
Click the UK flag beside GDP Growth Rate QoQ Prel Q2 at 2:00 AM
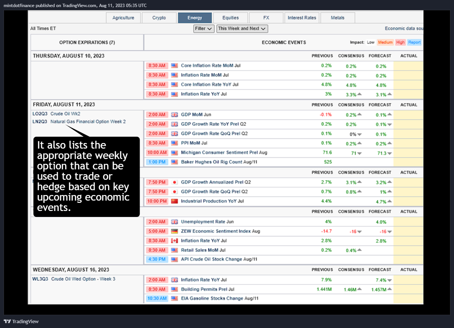tap(174, 134)
